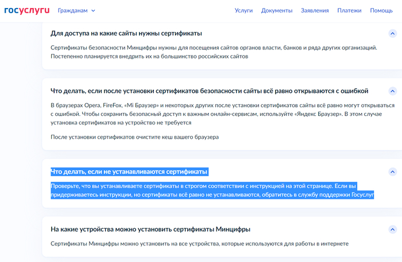
Task: Click heading 'Что делать, если после установки сертификатов…'
Action: pyautogui.click(x=209, y=91)
